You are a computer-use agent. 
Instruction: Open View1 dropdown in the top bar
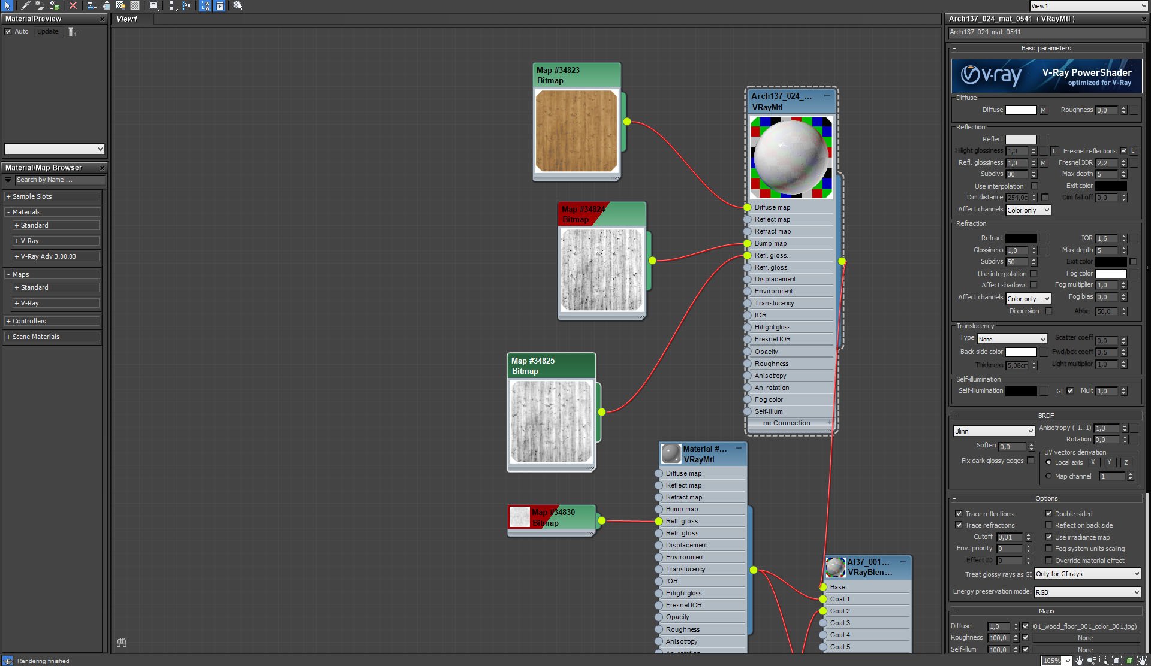(1089, 6)
